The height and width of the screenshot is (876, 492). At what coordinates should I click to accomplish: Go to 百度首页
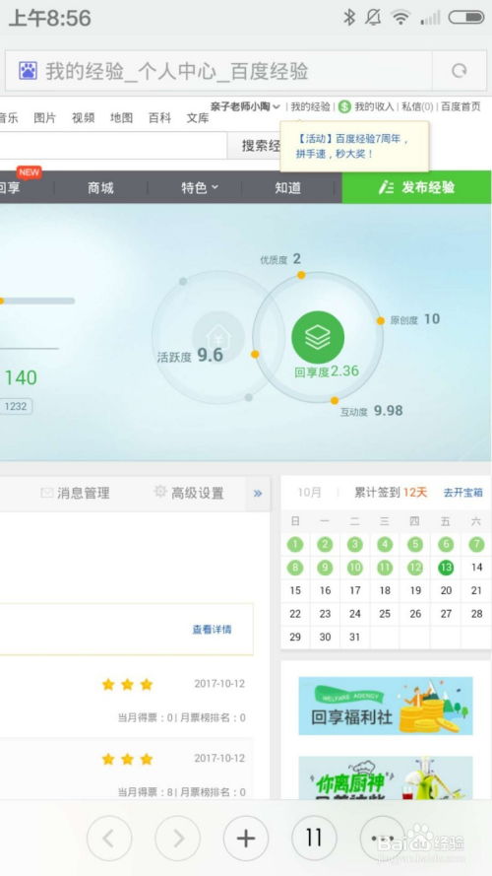click(461, 106)
